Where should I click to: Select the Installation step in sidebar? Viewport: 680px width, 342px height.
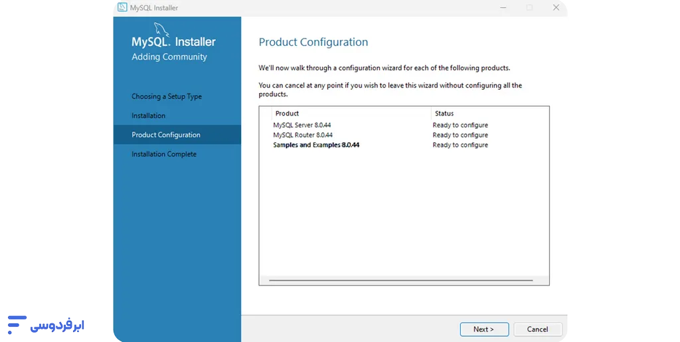pos(148,116)
